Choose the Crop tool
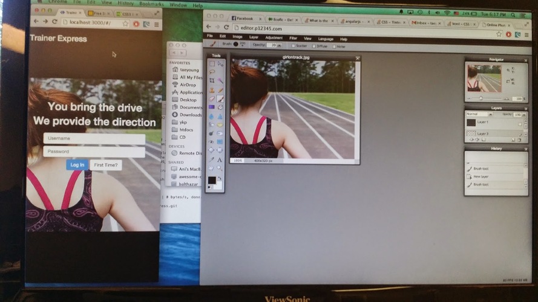The height and width of the screenshot is (302, 538). (x=212, y=80)
